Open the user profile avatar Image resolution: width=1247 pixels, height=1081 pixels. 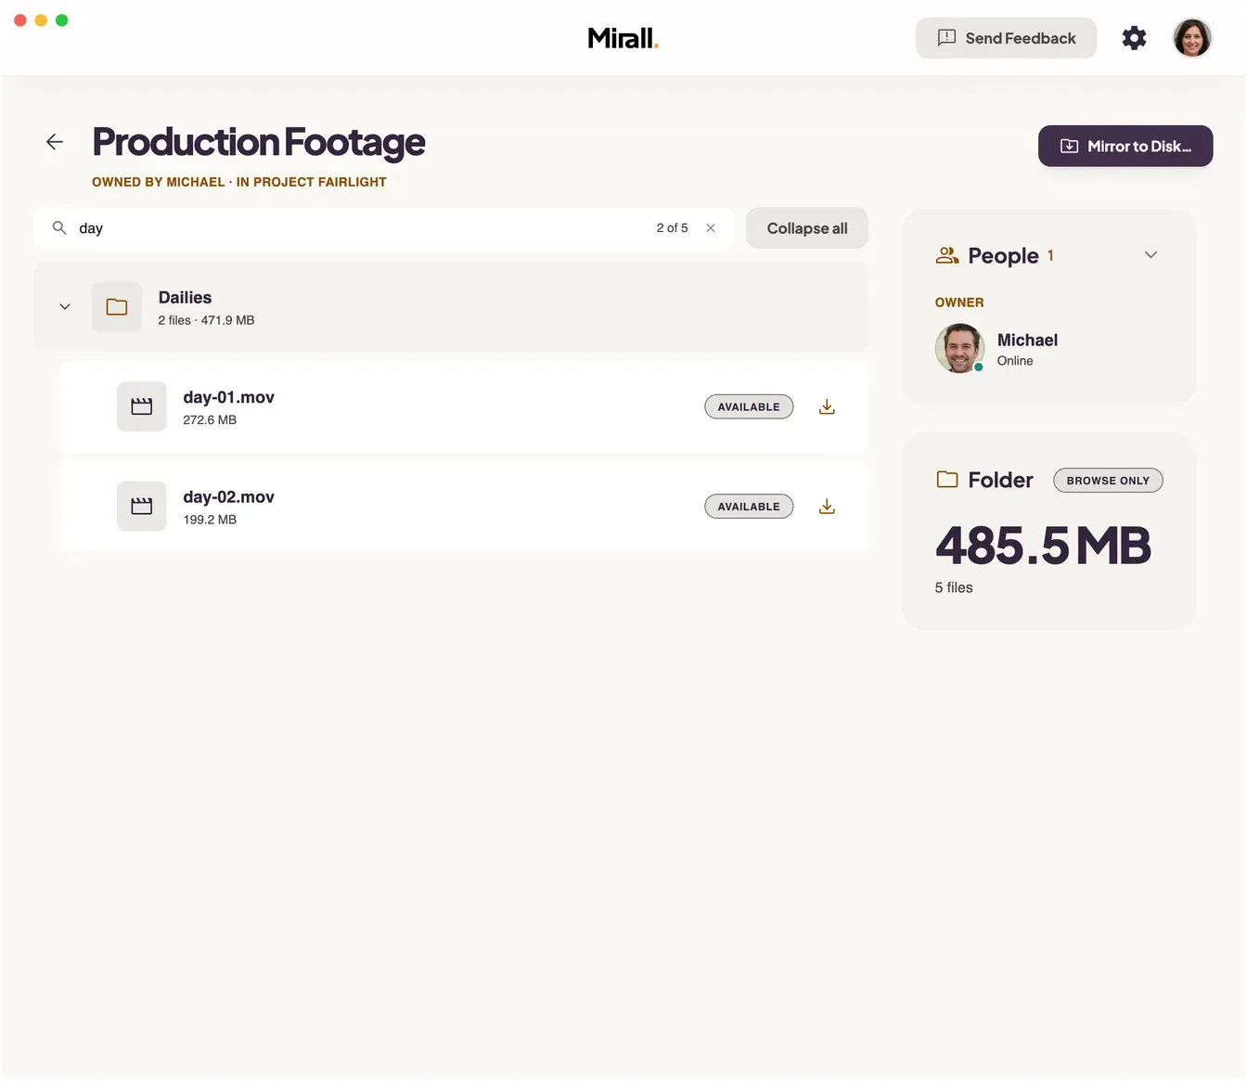coord(1192,38)
